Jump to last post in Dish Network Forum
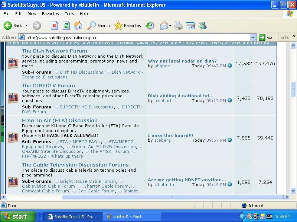 (229, 65)
